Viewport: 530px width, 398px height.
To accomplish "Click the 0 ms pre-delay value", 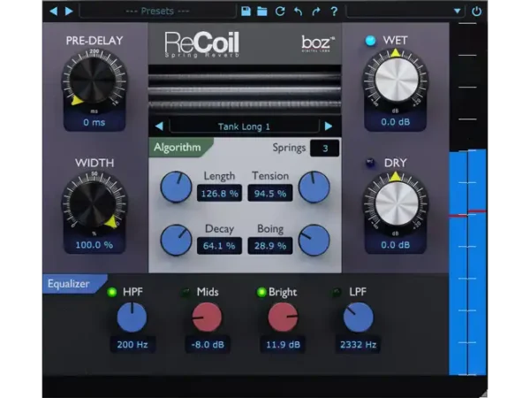I will coord(95,122).
